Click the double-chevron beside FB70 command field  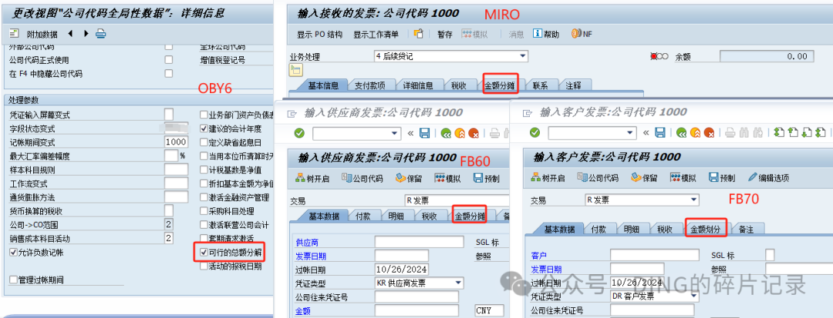pyautogui.click(x=646, y=132)
